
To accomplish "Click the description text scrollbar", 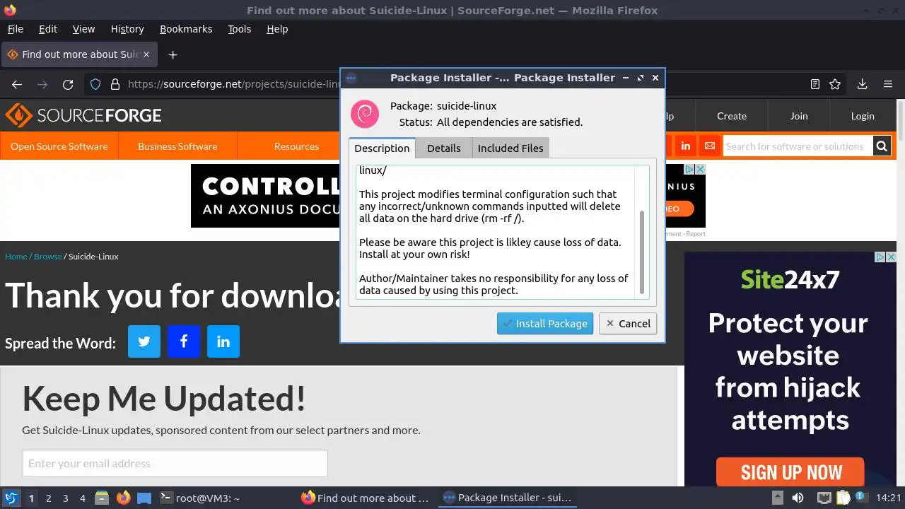I will point(642,252).
